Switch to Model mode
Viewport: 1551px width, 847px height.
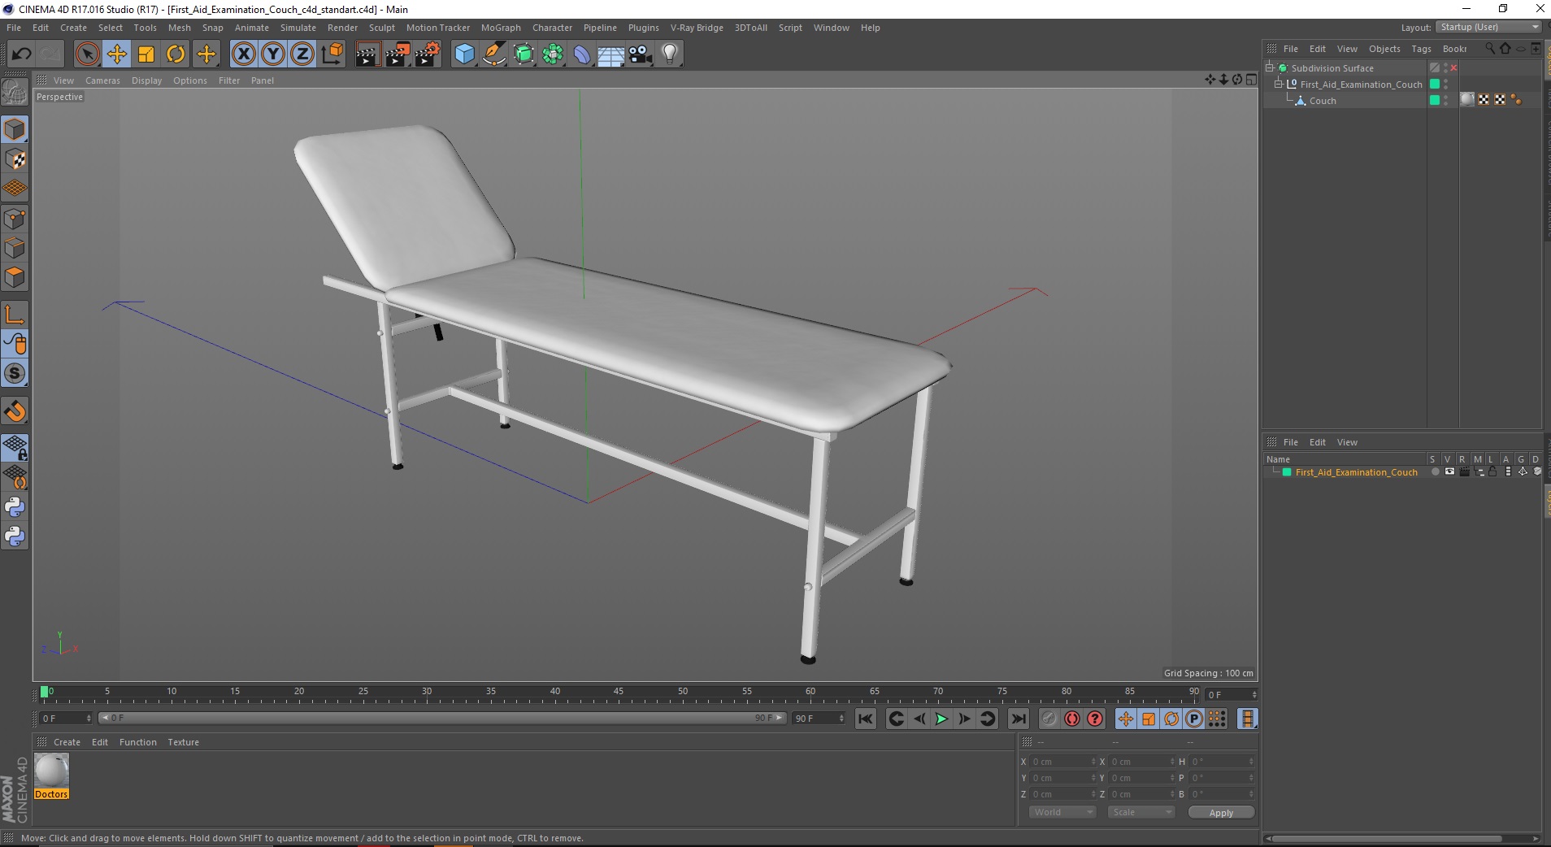tap(15, 130)
